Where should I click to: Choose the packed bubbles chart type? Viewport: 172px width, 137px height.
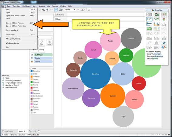point(164,47)
